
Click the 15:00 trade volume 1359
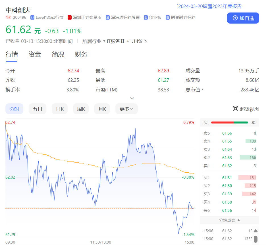[x=248, y=239]
